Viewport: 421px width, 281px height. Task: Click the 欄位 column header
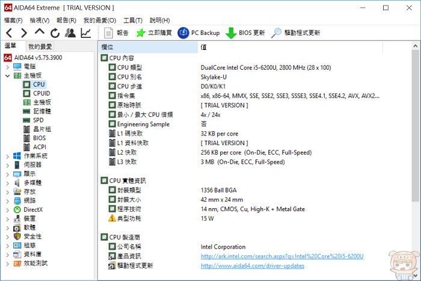pyautogui.click(x=148, y=48)
